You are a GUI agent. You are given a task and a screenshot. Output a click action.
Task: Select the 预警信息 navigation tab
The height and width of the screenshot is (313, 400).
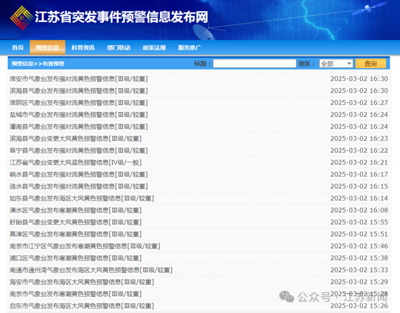coord(47,48)
